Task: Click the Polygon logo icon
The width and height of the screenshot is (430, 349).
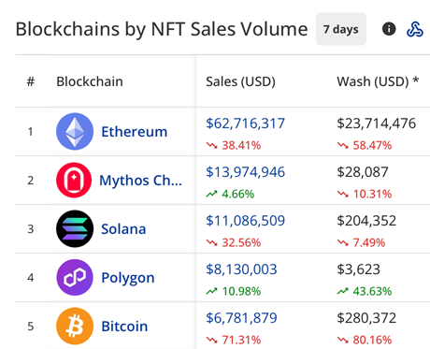Action: pyautogui.click(x=75, y=277)
